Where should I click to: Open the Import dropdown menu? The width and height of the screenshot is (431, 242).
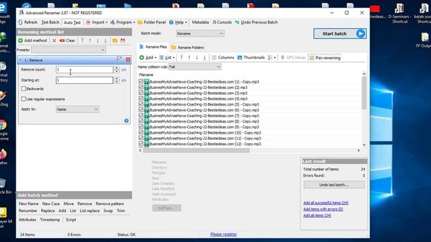coord(96,22)
